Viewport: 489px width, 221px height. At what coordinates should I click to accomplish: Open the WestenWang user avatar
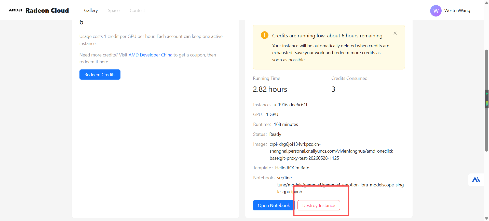436,11
